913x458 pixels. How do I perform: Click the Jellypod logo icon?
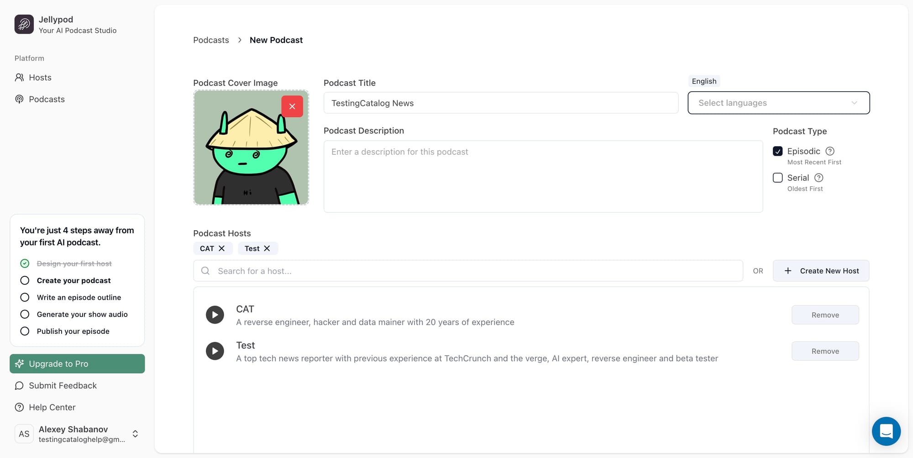pos(24,24)
